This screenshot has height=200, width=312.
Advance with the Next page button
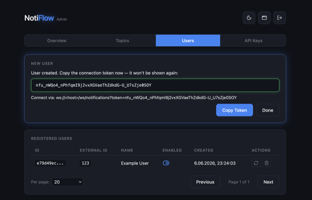pyautogui.click(x=268, y=182)
